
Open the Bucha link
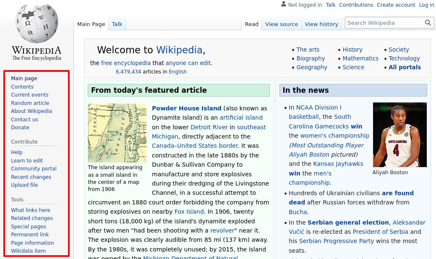(298, 212)
